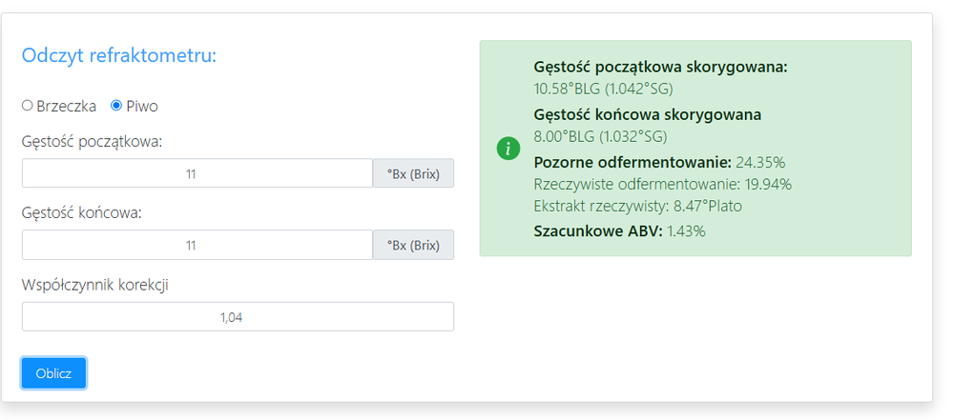Click the °Bx (Brix) unit beside Gęstość końcowa
Viewport: 954px width, 420px height.
pos(413,245)
